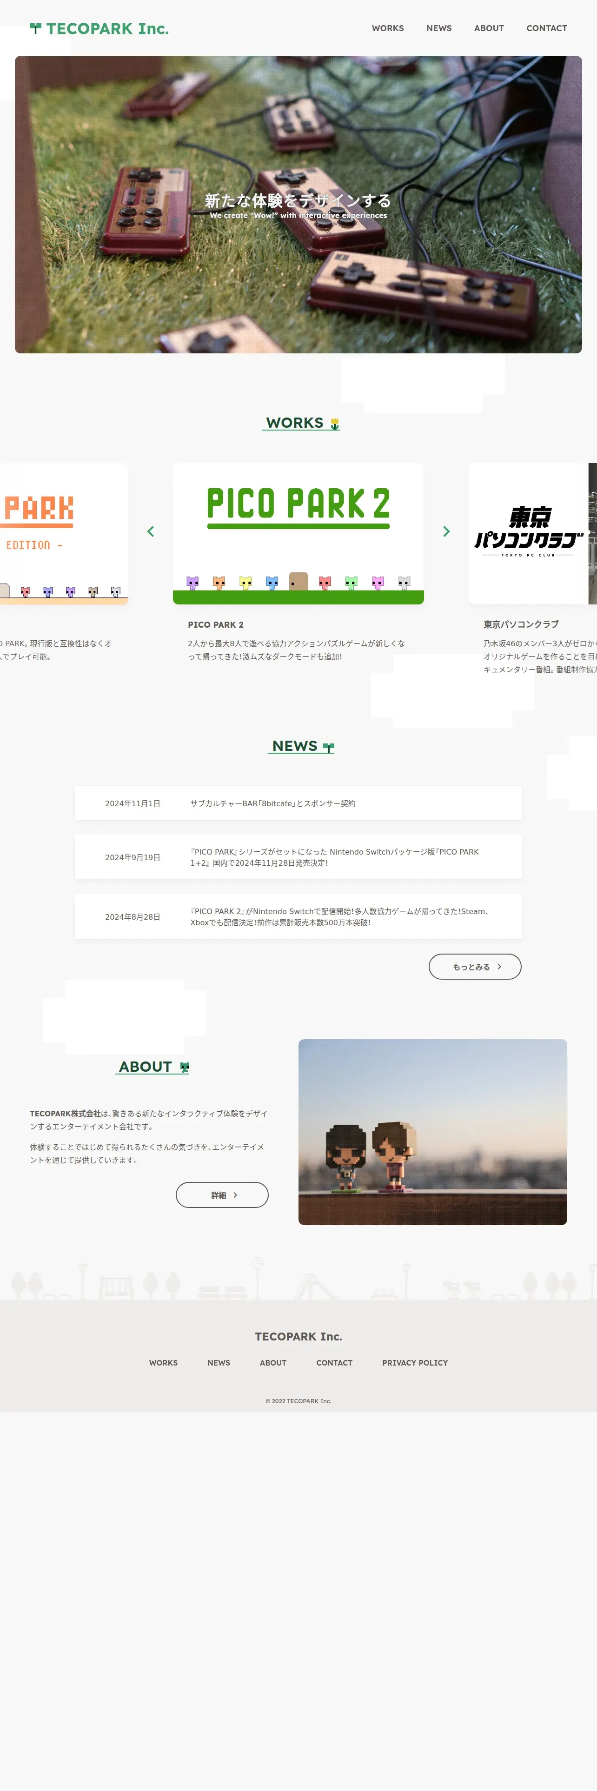Click the hero headline 新たな体験をデザインする
Screen dimensions: 597x1791
point(298,200)
